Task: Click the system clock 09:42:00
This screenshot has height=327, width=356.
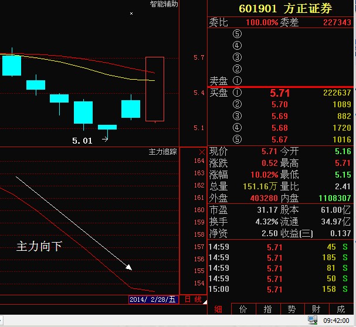Action: coord(336,321)
